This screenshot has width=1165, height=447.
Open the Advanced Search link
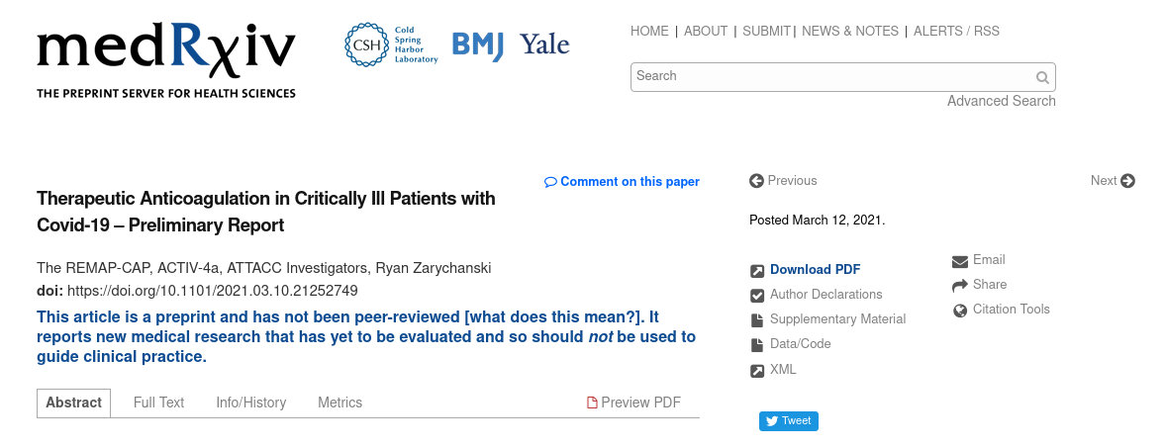pos(1001,101)
